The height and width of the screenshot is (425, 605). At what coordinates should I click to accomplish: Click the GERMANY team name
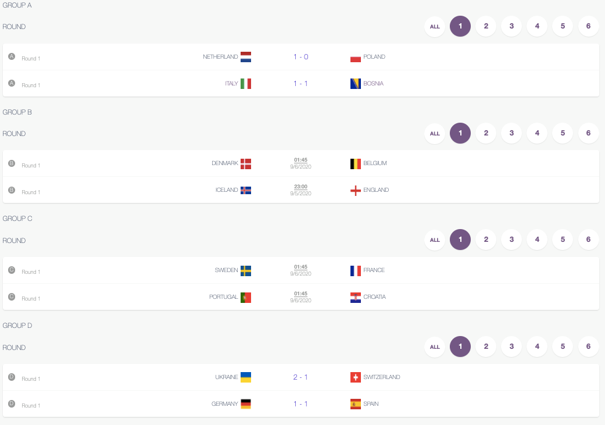tap(224, 403)
